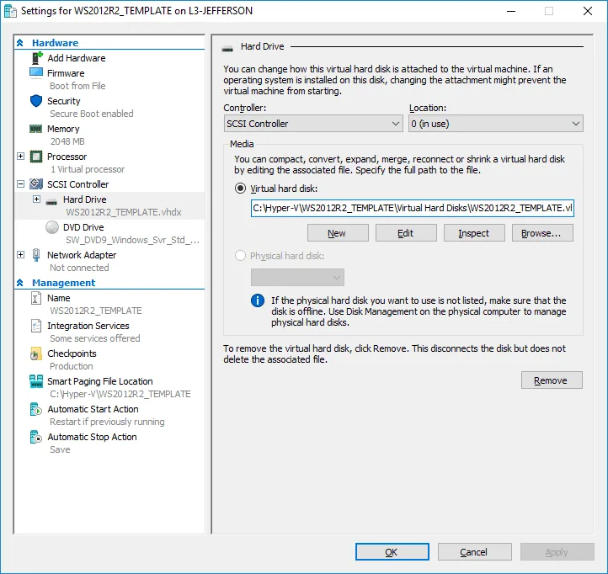Click the Memory chip icon
608x574 pixels.
pos(35,129)
